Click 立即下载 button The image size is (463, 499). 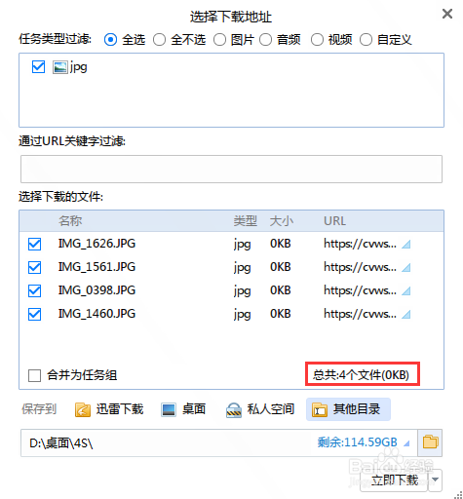pyautogui.click(x=395, y=480)
